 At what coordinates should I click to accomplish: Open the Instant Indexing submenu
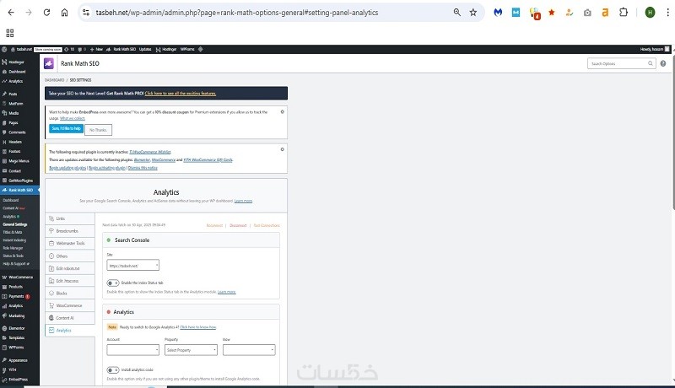[x=14, y=240]
